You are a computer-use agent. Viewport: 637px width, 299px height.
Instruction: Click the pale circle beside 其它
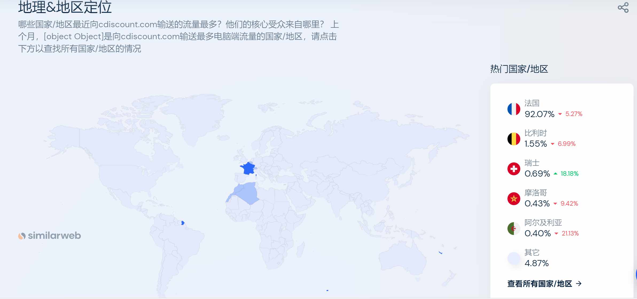[514, 258]
